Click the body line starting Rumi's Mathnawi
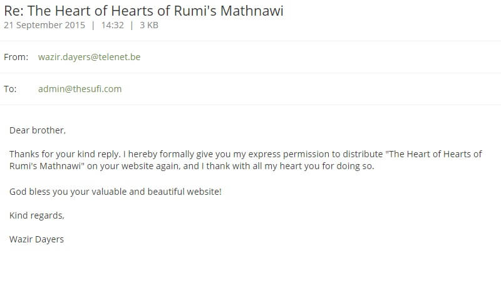The width and height of the screenshot is (501, 285). click(192, 166)
